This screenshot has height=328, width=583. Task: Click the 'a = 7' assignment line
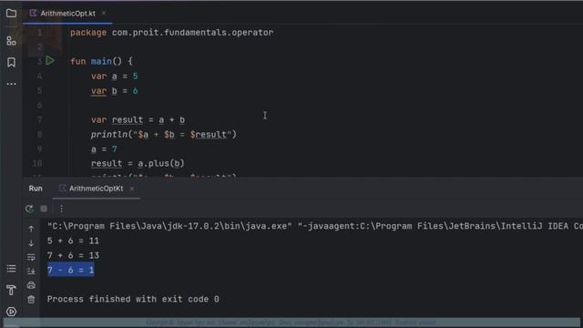[x=104, y=149]
